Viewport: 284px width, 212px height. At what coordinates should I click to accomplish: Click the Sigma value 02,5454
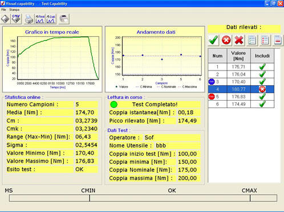pos(86,145)
